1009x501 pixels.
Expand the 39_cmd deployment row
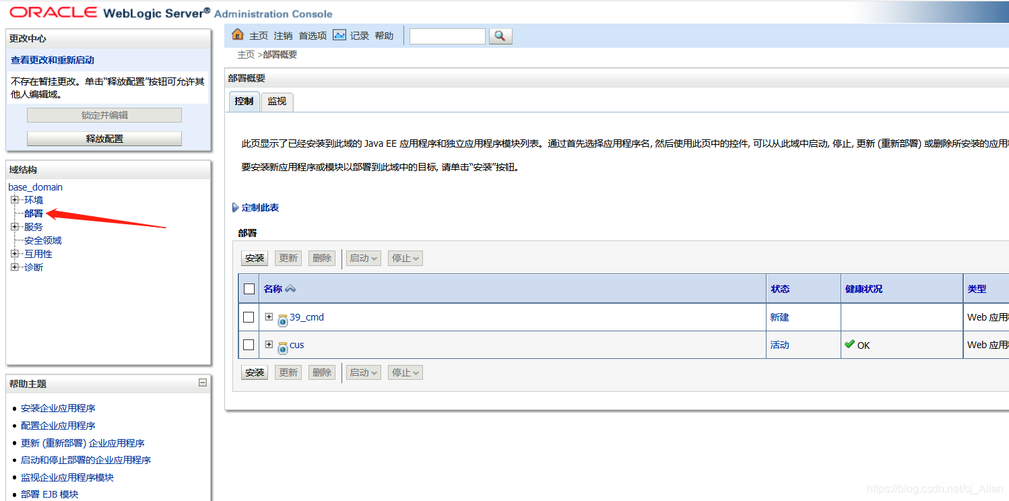tap(269, 316)
